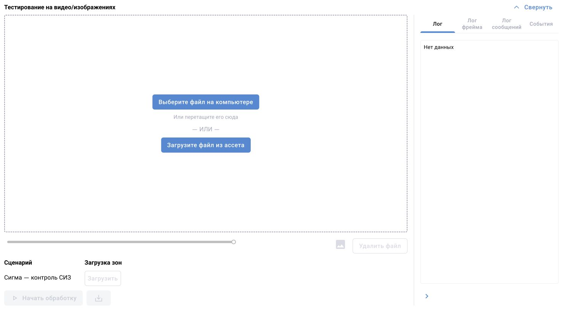Viewport: 562px width, 309px height.
Task: Click the Сигма — контроль СИЗ scenario text
Action: coord(37,278)
